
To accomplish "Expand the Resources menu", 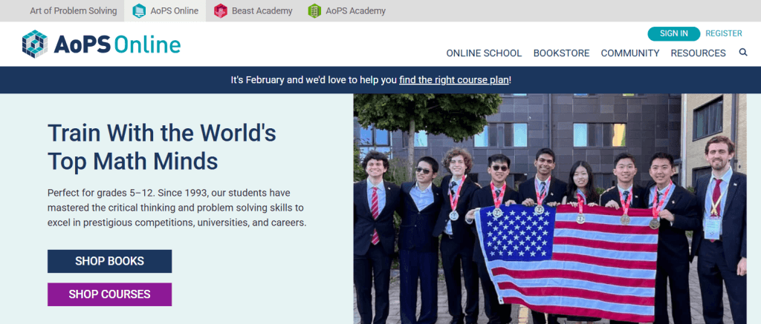I will pos(699,53).
